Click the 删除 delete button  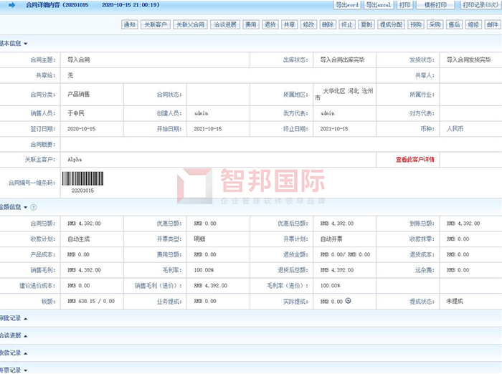(328, 24)
